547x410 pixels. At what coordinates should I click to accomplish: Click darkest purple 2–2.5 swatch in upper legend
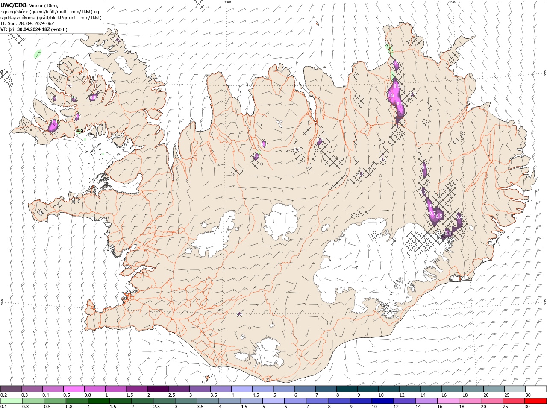click(157, 389)
